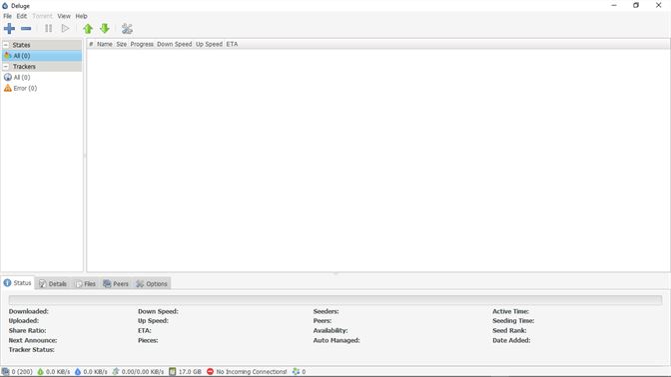The image size is (671, 377).
Task: Open the View menu
Action: click(64, 16)
